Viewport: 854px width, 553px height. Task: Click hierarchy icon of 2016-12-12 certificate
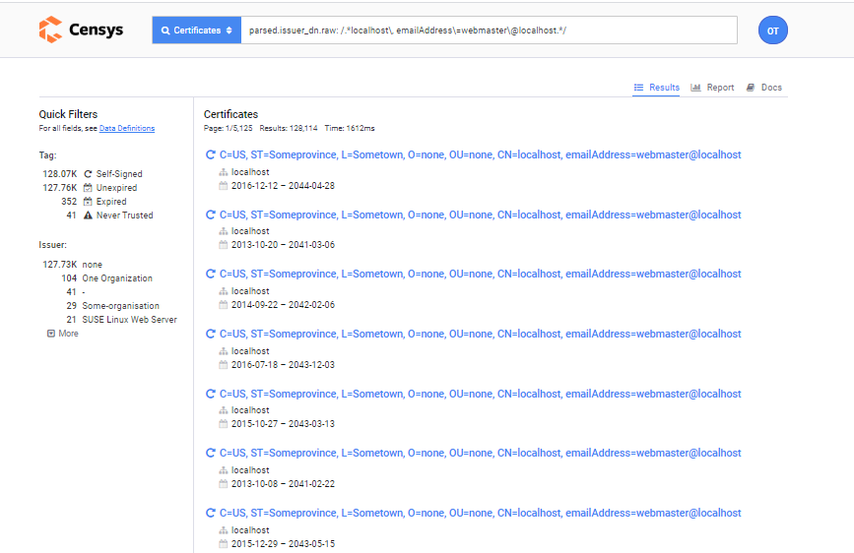(224, 172)
